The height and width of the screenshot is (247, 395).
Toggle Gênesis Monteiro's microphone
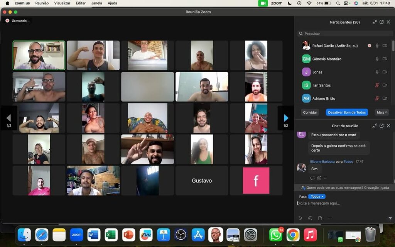point(377,59)
